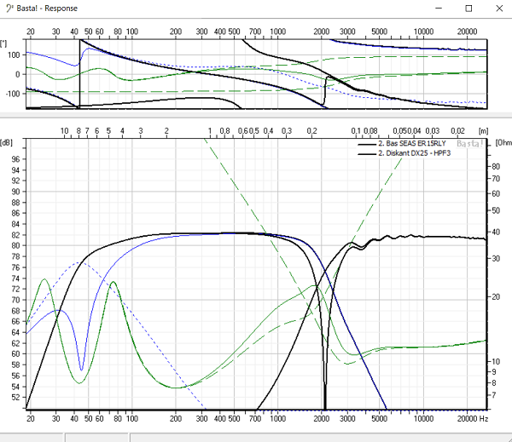Click the 0 degree phase tick label
Screen dimensions: 512x442
point(18,74)
